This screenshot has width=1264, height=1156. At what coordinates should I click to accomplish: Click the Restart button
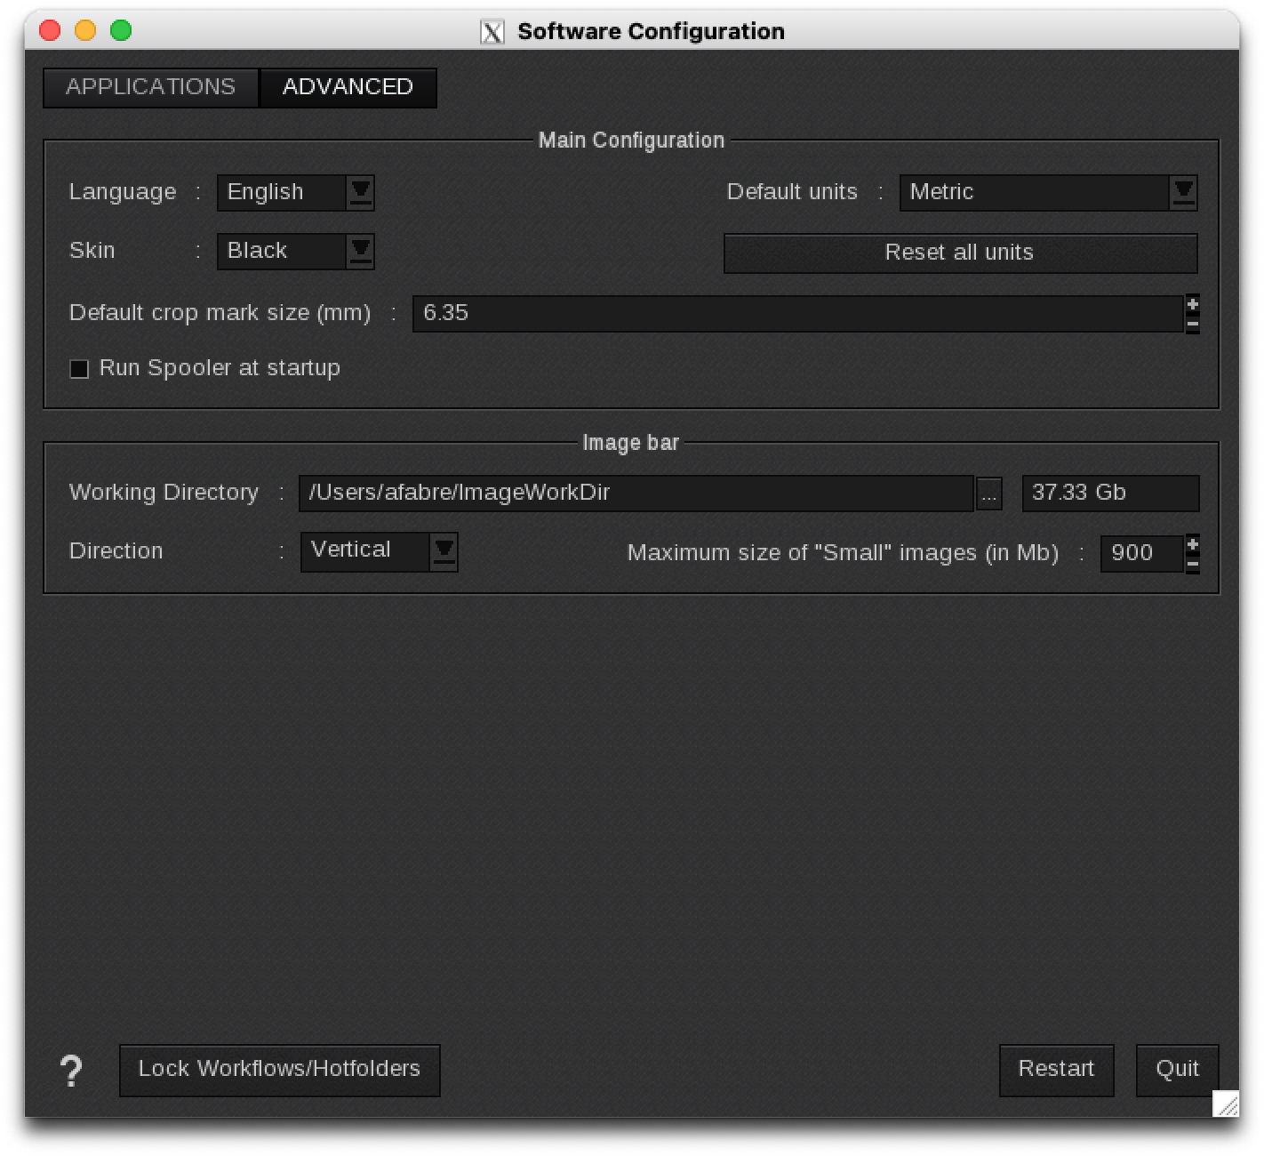(x=1055, y=1070)
